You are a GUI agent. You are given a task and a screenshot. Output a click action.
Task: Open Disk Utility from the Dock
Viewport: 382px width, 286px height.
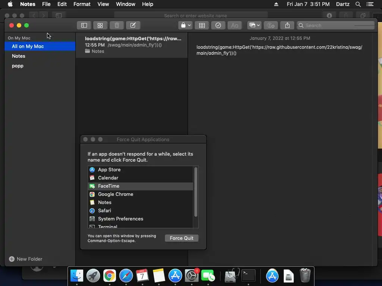click(x=231, y=276)
